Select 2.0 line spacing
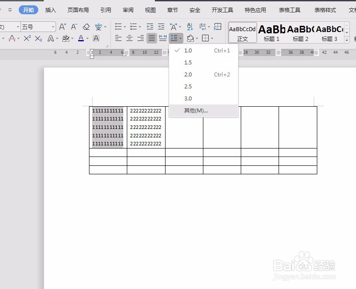Image resolution: width=356 pixels, height=289 pixels. tap(203, 74)
